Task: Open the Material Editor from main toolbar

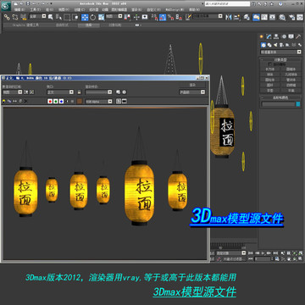Action: (282, 17)
